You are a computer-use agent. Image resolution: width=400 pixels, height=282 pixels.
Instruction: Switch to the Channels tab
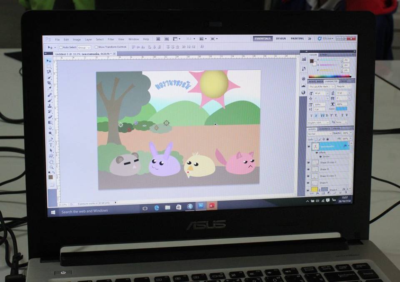pos(324,129)
